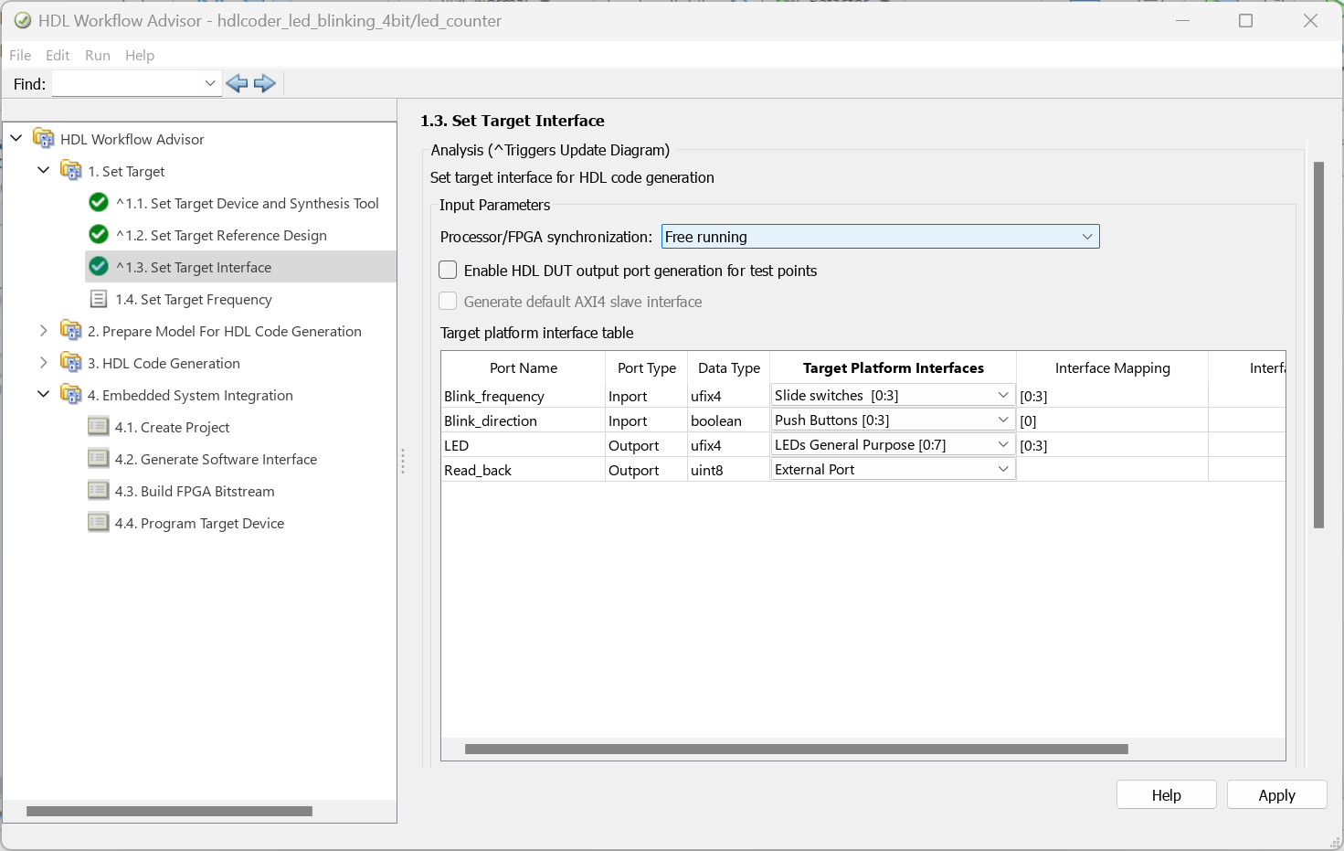The image size is (1344, 851).
Task: Click the 4.3 Build FPGA Bitstream icon
Action: [x=99, y=491]
